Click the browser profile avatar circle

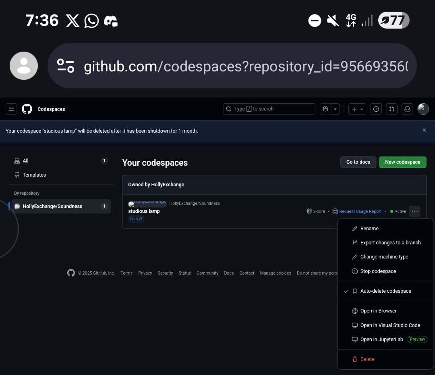point(24,66)
